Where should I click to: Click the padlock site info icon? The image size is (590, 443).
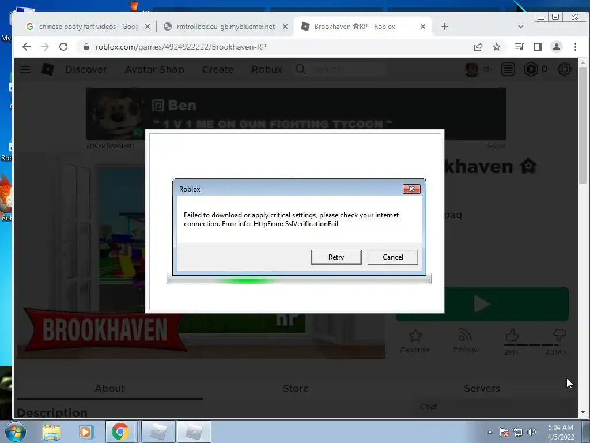(86, 47)
